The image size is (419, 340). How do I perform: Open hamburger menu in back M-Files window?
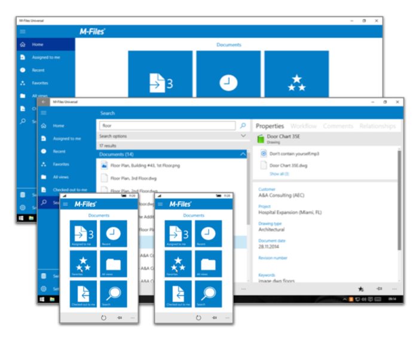pyautogui.click(x=23, y=32)
